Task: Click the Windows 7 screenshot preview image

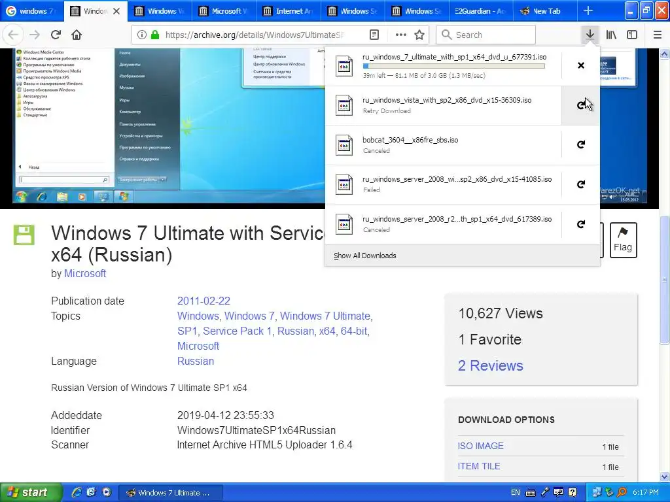Action: [169, 126]
